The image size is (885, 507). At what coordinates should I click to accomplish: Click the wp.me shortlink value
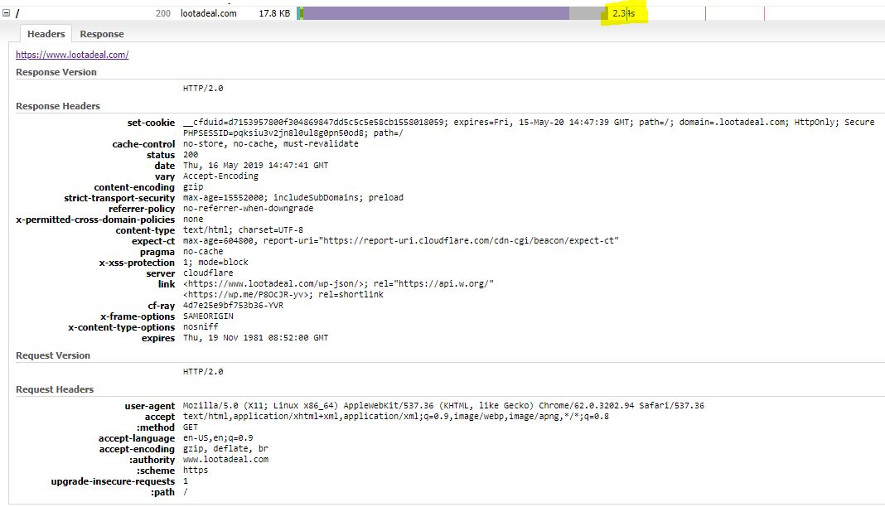point(283,294)
